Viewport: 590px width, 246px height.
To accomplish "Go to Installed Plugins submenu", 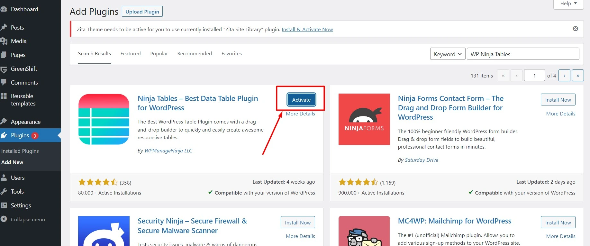I will pyautogui.click(x=20, y=151).
